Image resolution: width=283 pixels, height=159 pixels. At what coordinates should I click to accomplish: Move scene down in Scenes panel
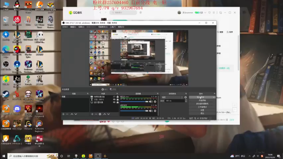pyautogui.click(x=76, y=114)
